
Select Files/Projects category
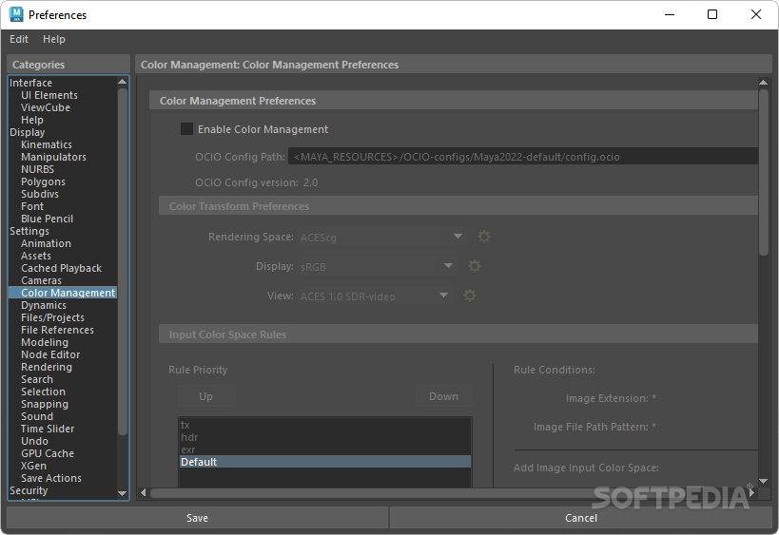(x=52, y=317)
